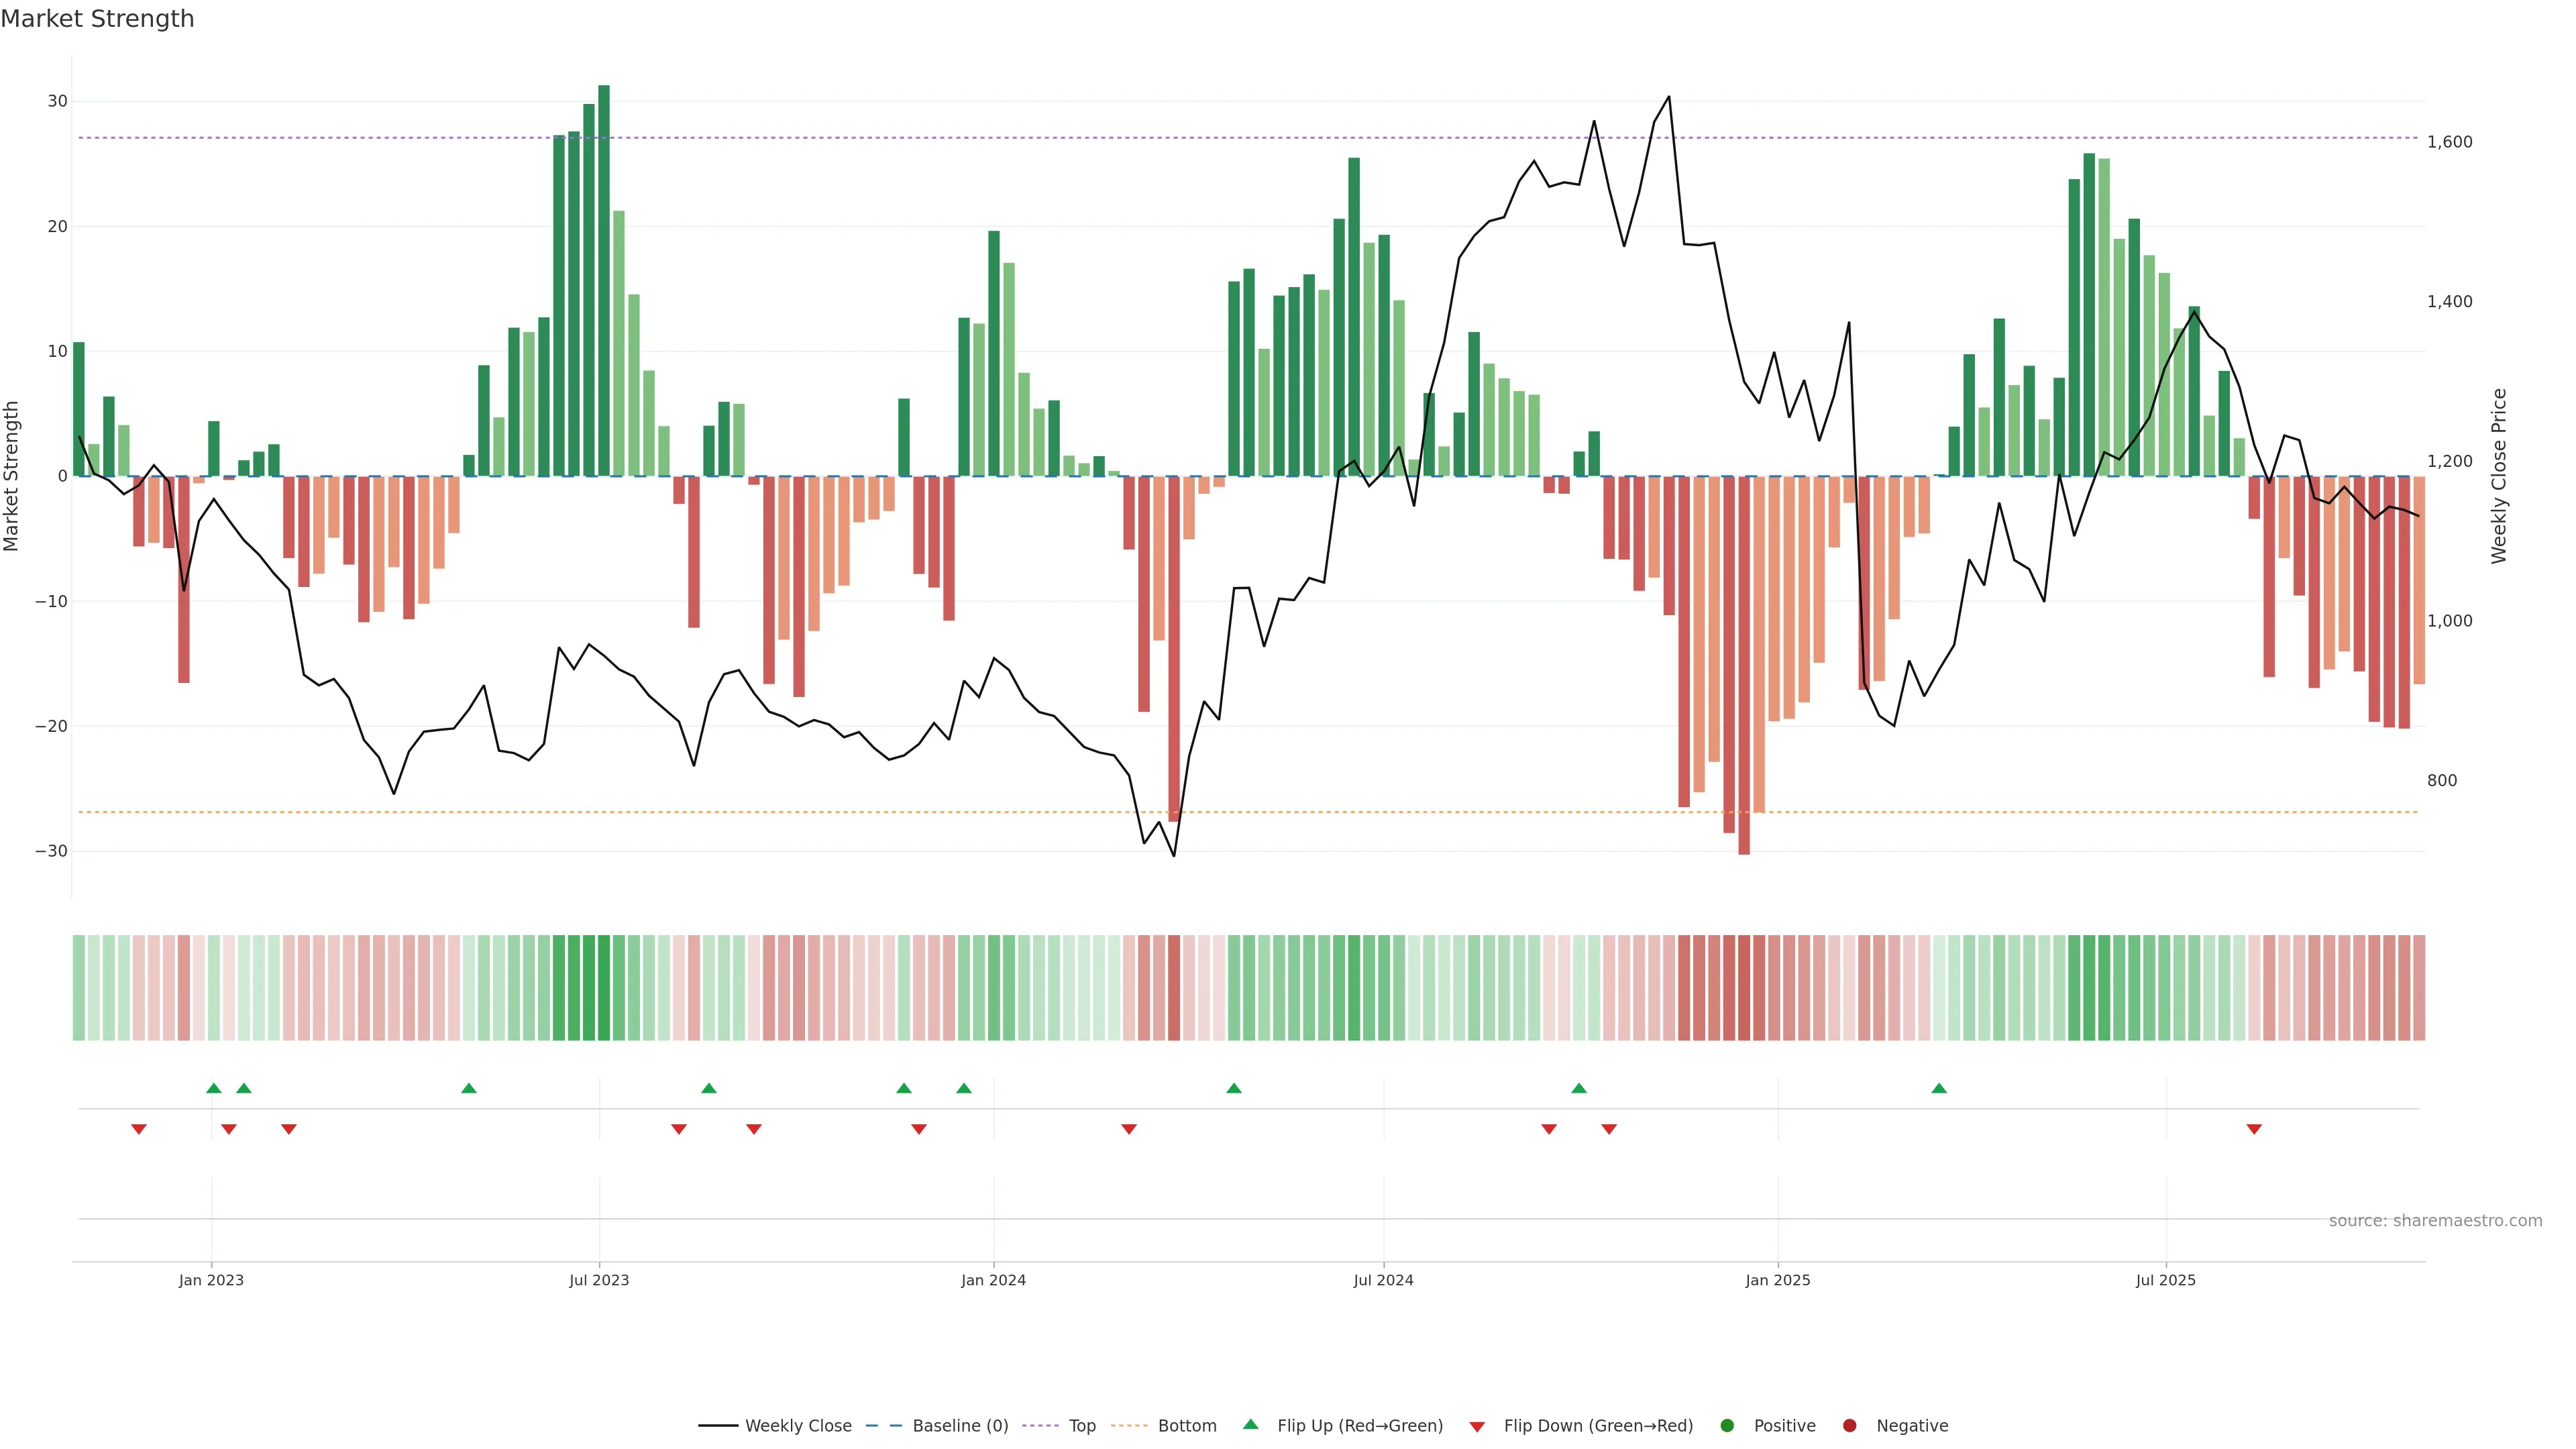This screenshot has width=2576, height=1449.
Task: Click the leftmost red flip-down triangle marker
Action: [139, 1129]
